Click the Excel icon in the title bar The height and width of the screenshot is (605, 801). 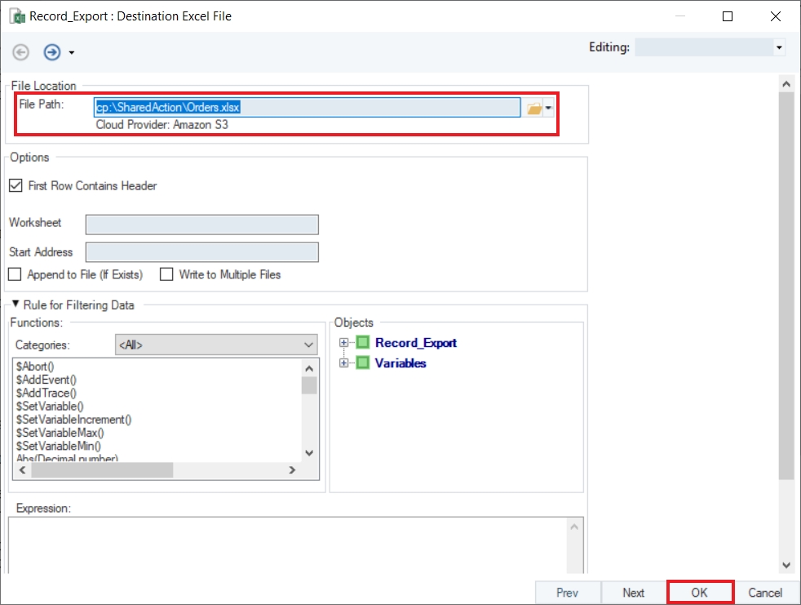pos(15,16)
